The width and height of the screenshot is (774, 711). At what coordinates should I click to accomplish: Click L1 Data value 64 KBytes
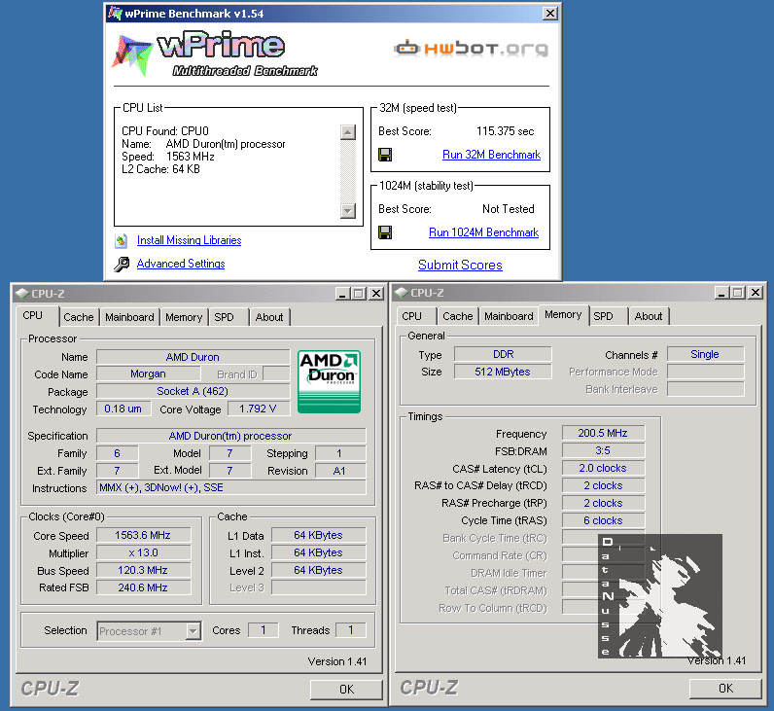318,535
